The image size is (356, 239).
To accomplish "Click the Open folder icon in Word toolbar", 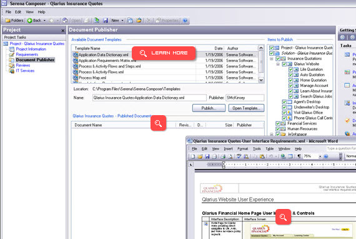I will tap(200, 156).
